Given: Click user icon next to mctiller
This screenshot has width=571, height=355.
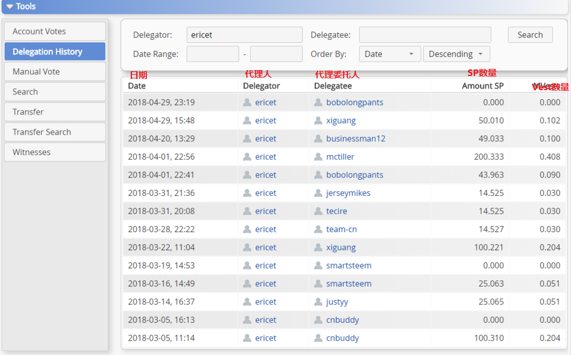Looking at the screenshot, I should [x=318, y=157].
